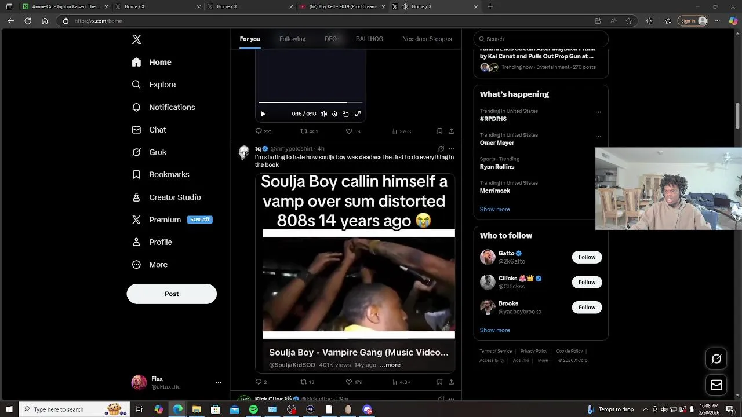This screenshot has width=742, height=417.
Task: Bookmark tq's post
Action: coord(439,382)
